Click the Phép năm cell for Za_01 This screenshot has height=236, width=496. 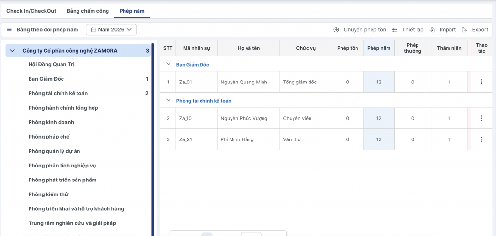[378, 82]
